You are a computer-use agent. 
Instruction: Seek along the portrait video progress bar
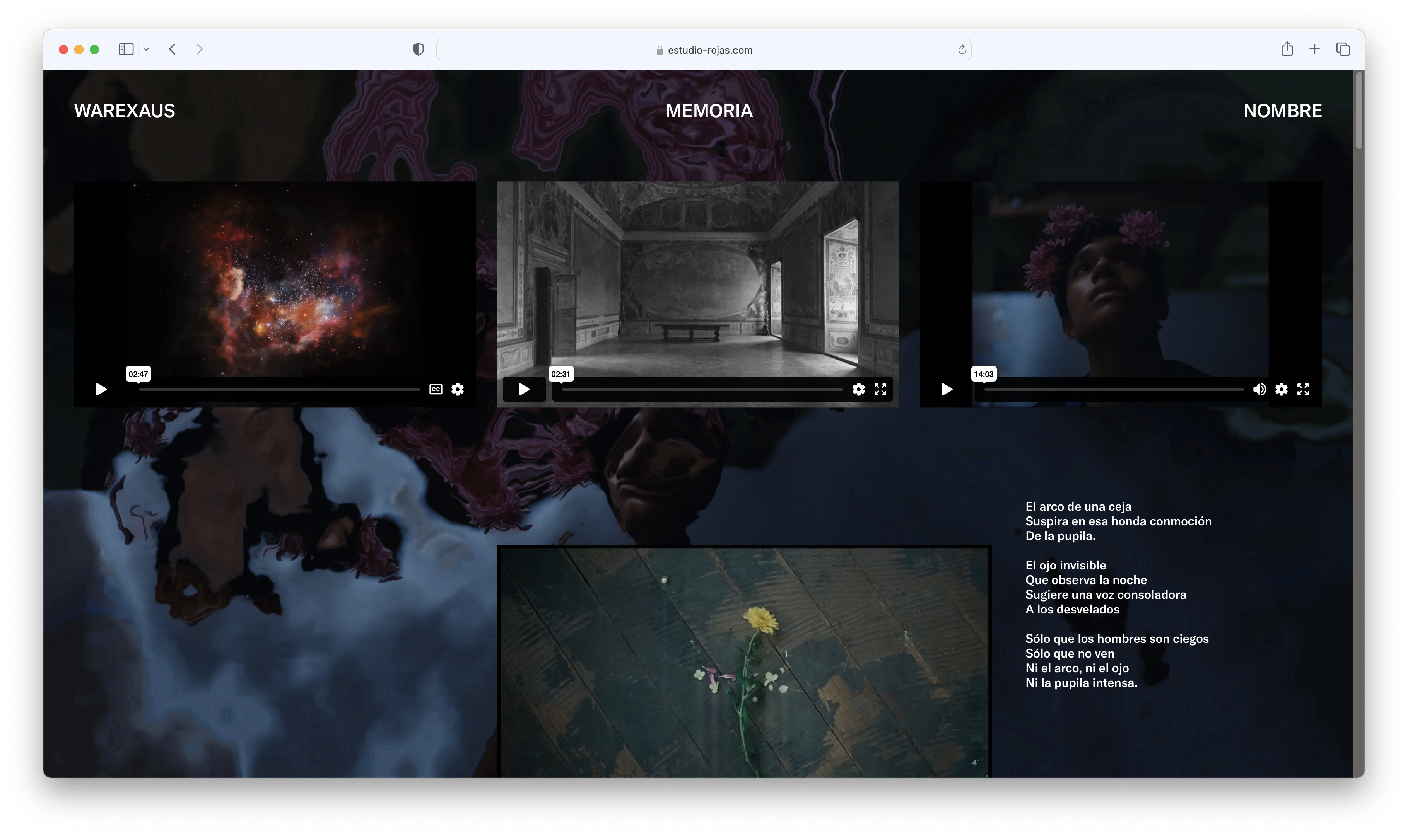[1114, 389]
